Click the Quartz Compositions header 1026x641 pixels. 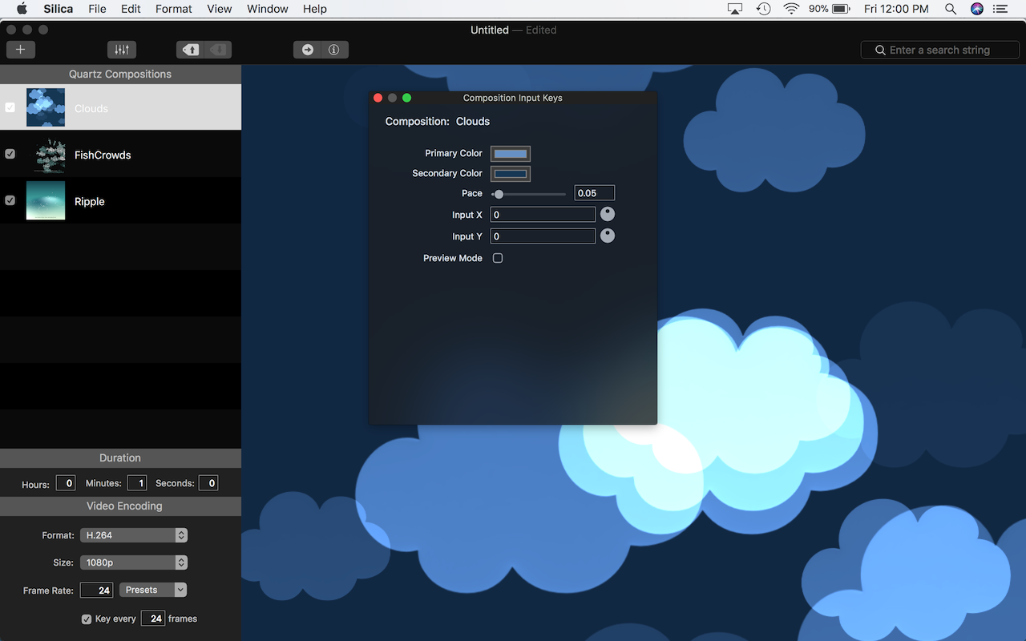[120, 74]
